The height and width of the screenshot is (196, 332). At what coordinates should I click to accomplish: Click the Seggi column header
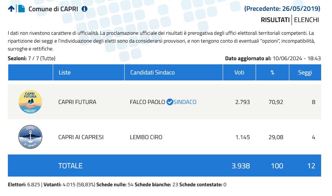305,73
